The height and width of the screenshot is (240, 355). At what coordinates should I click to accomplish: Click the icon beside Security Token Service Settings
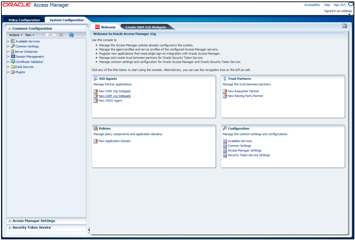[225, 156]
